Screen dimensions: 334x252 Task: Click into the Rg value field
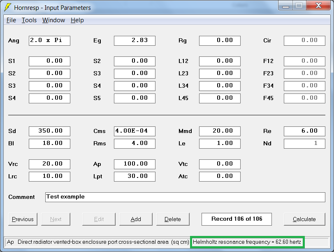pos(220,41)
